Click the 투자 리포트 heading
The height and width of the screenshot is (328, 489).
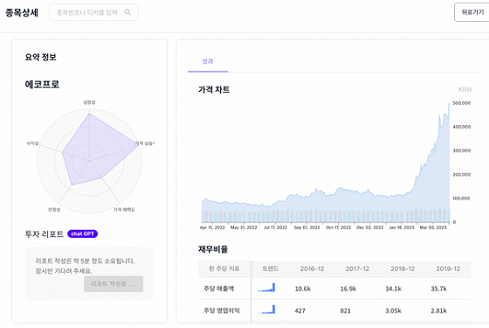[x=45, y=234]
